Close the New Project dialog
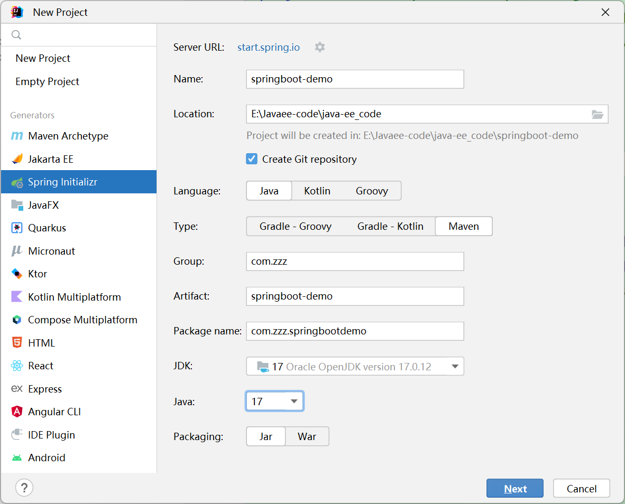 (x=605, y=12)
